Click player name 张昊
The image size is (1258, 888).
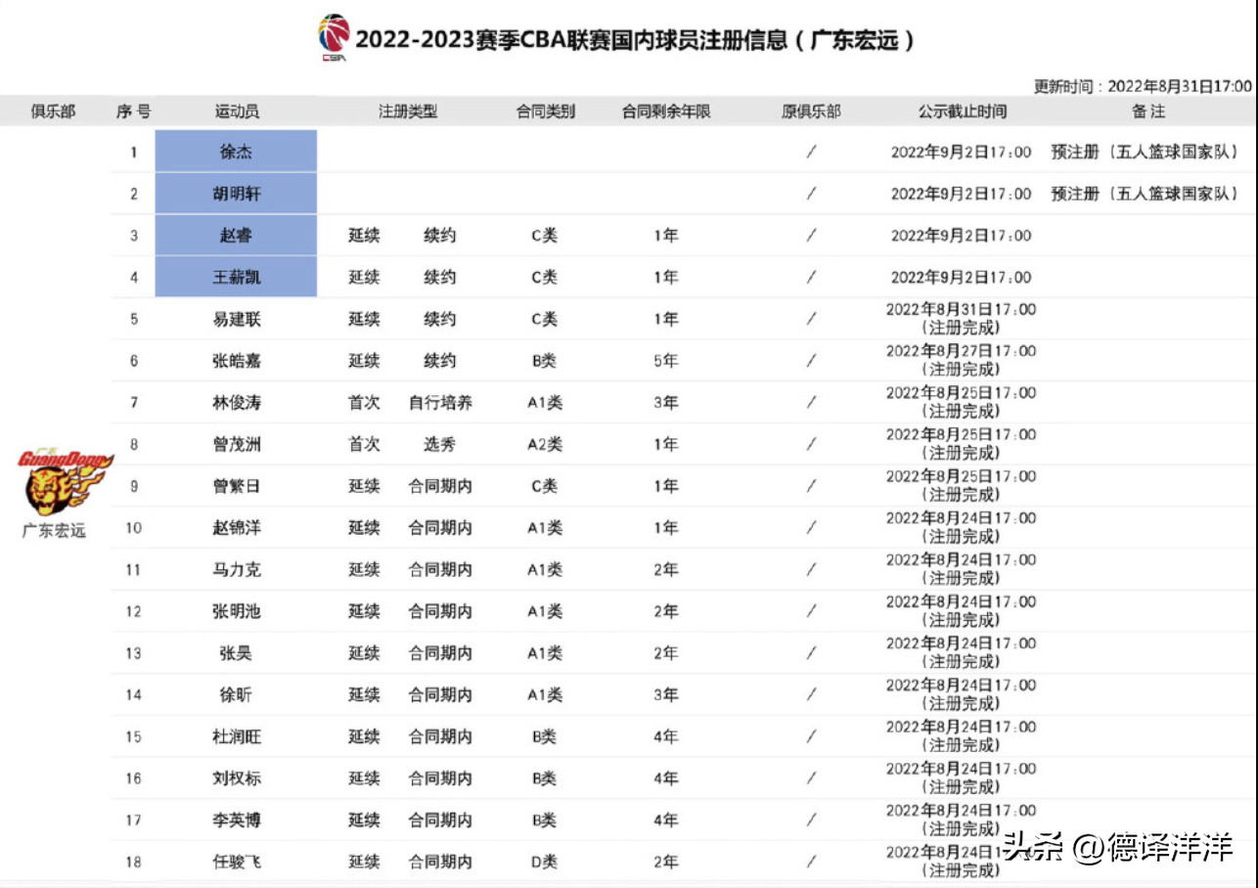[237, 653]
